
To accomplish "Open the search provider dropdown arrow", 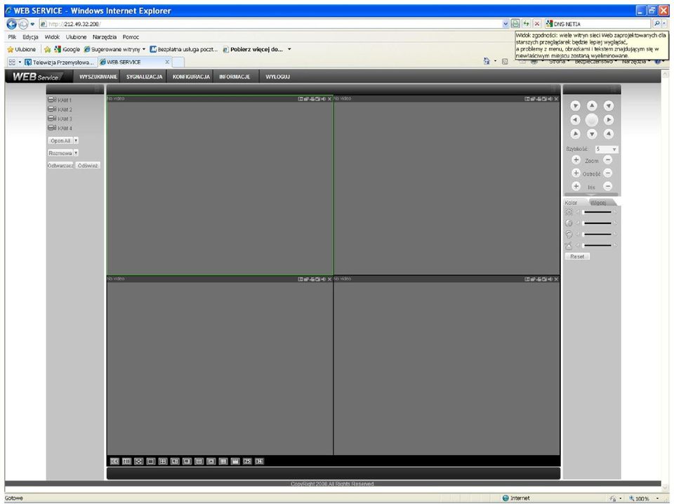I will [665, 24].
